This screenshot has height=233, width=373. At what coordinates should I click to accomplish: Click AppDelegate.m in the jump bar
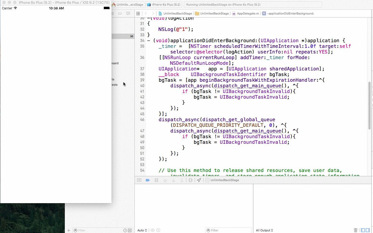[x=247, y=13]
